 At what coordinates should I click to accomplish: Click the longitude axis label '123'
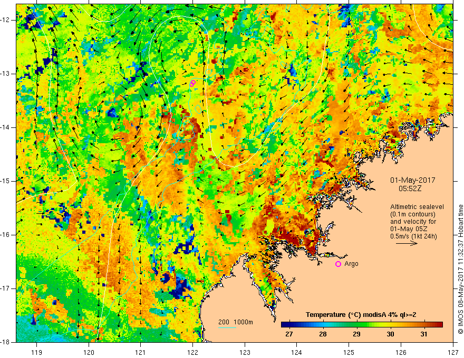(245, 352)
